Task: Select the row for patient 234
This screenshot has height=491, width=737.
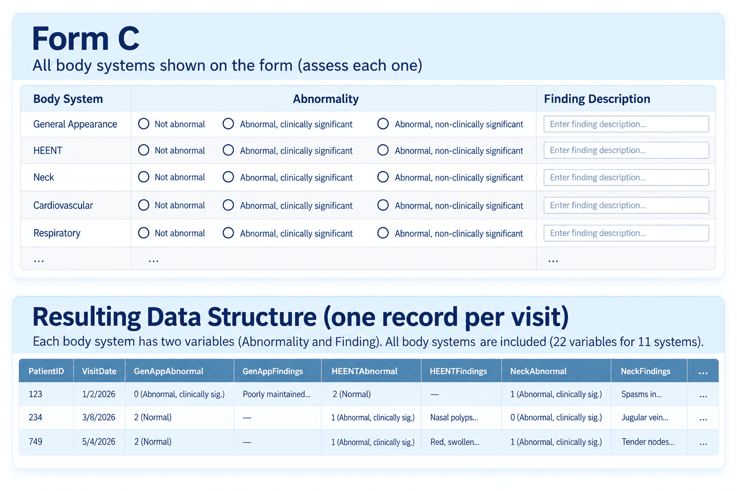Action: point(368,418)
